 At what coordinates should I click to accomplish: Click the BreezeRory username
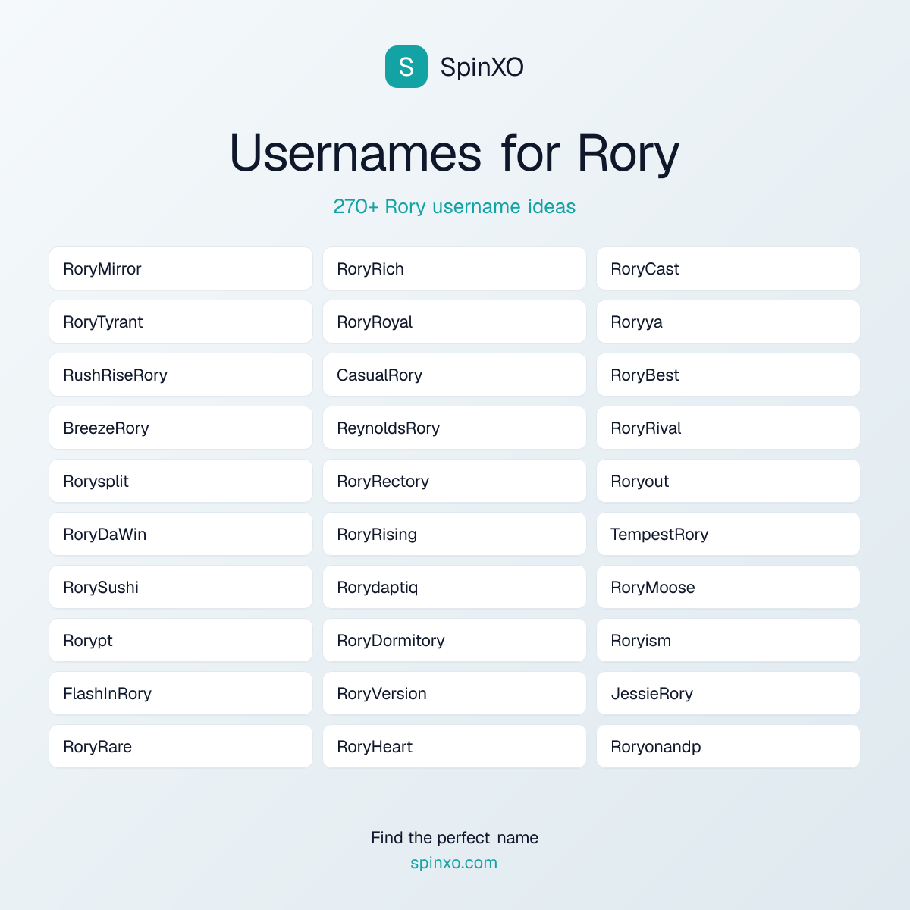(180, 428)
